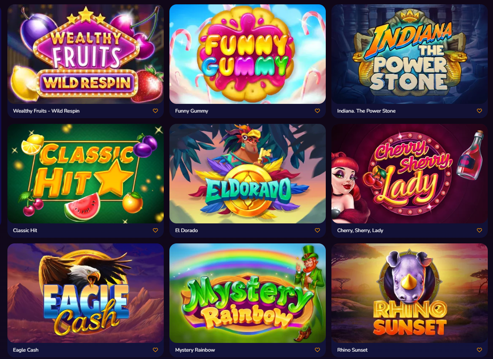Click the 'Eagle Cash' title label
This screenshot has height=359, width=493.
[26, 350]
